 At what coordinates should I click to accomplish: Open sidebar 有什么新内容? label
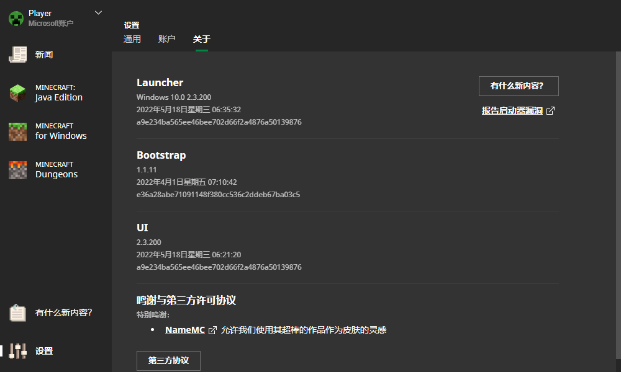click(x=64, y=312)
